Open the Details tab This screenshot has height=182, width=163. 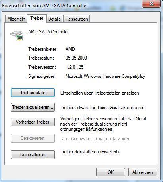tap(54, 19)
